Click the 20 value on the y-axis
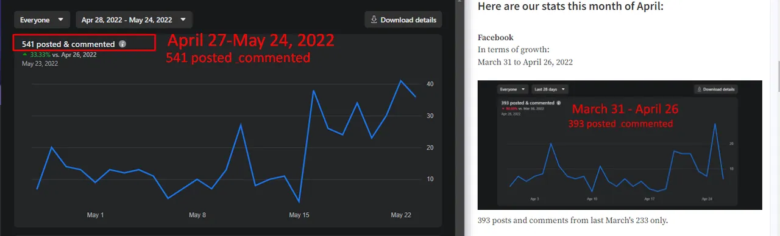 click(430, 147)
